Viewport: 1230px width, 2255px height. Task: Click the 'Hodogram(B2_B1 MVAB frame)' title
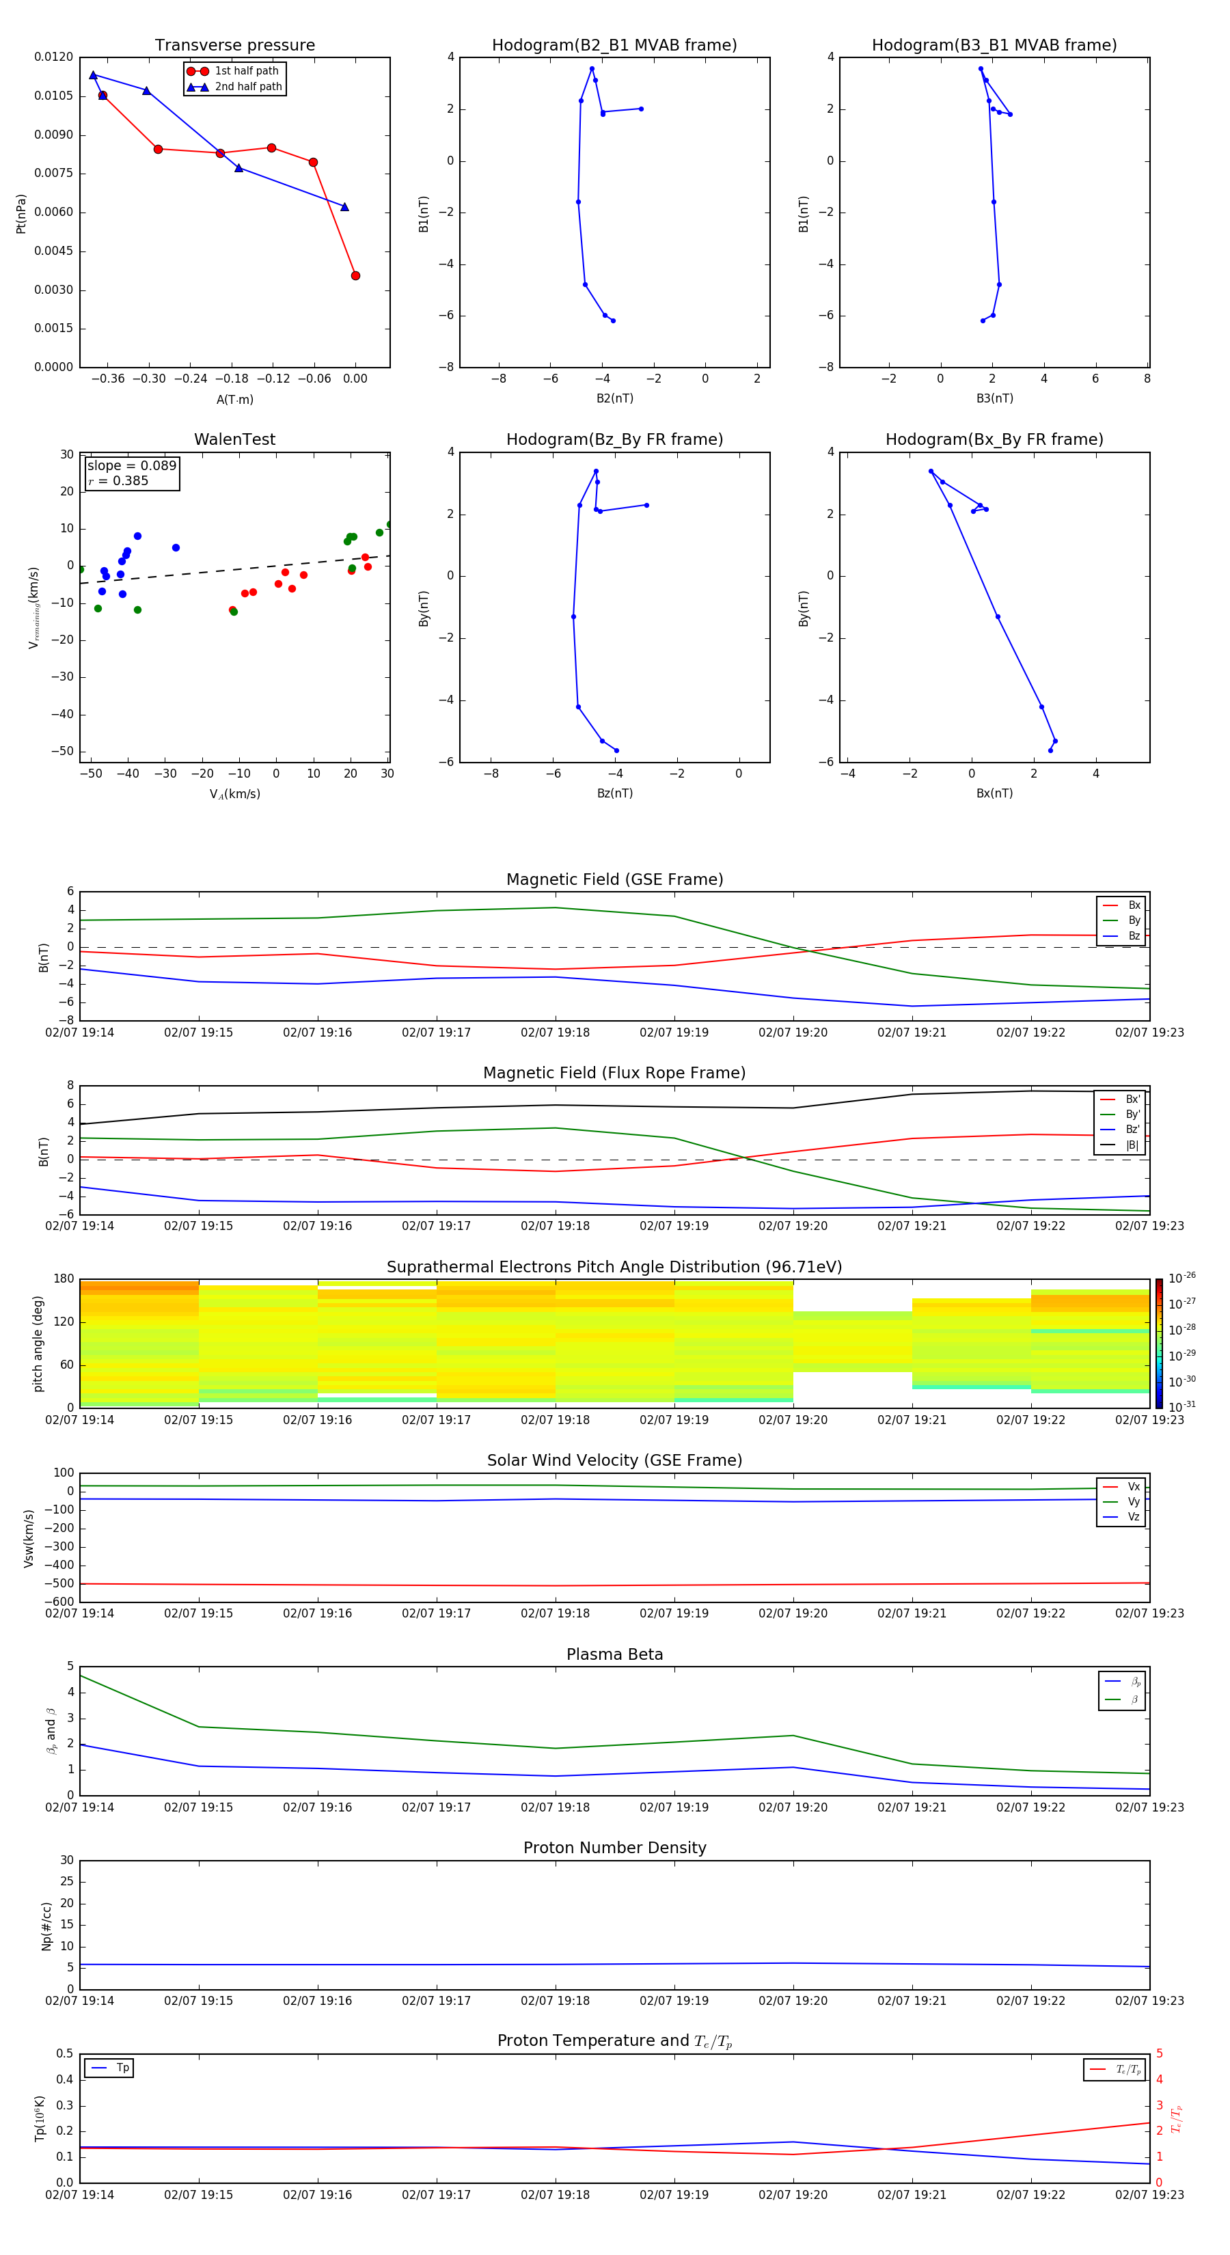pos(614,46)
